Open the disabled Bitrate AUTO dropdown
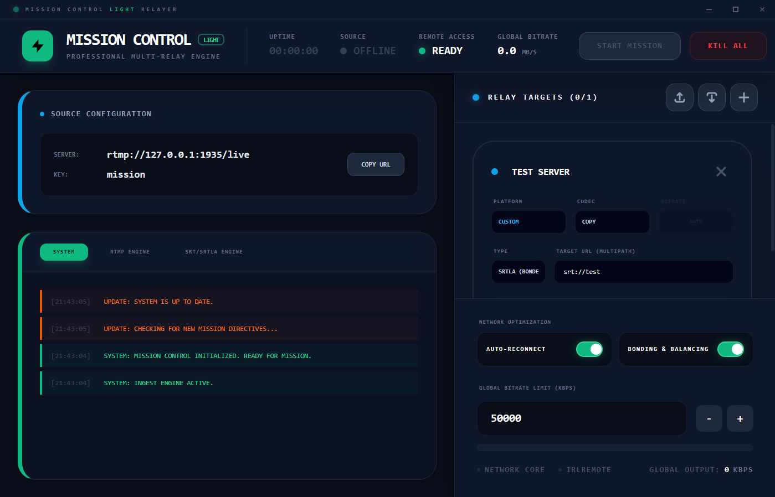 [x=696, y=222]
